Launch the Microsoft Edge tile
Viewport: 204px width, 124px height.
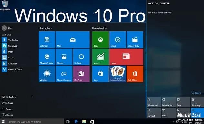pyautogui.click(x=47, y=57)
